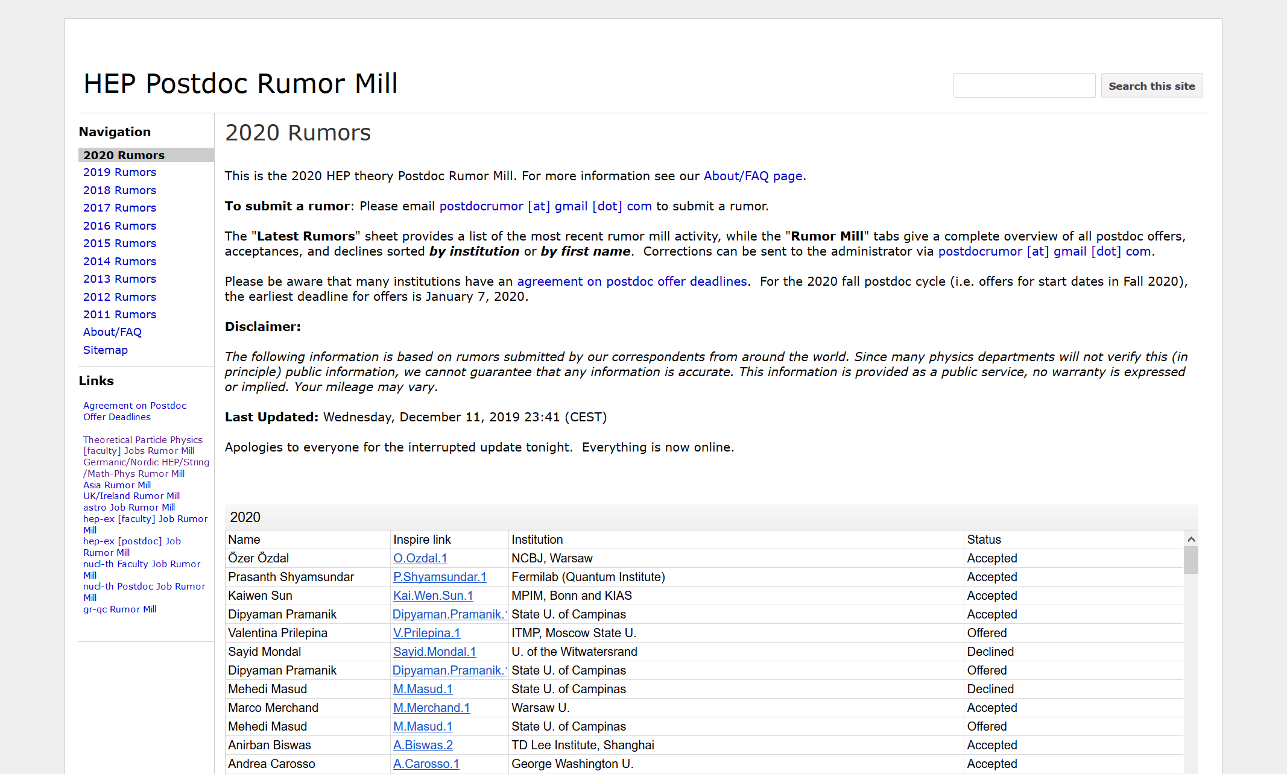Open Inspire link V.Prilepina.1
This screenshot has height=774, width=1287.
pyautogui.click(x=426, y=633)
